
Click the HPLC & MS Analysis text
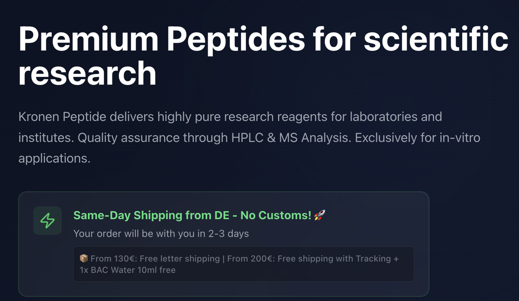pyautogui.click(x=291, y=138)
